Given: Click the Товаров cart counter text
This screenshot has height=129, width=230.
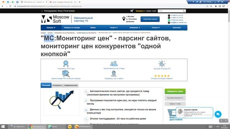Looking at the screenshot, I should coord(140,11).
